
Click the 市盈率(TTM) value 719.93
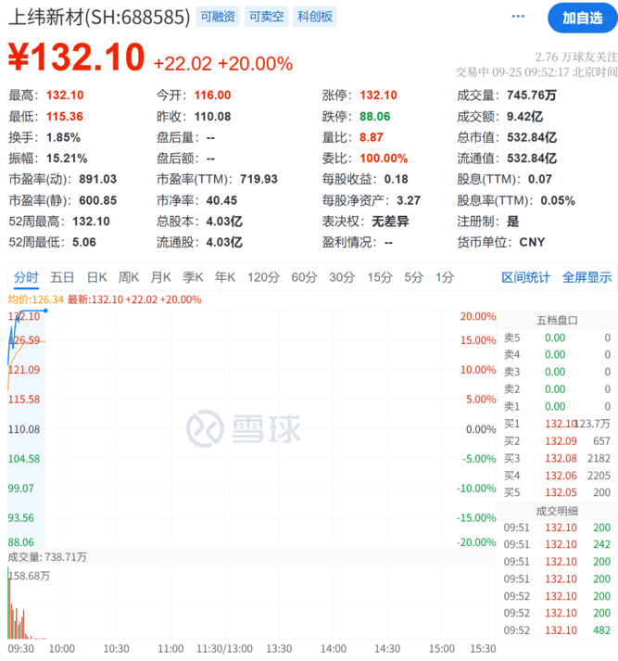[x=259, y=179]
